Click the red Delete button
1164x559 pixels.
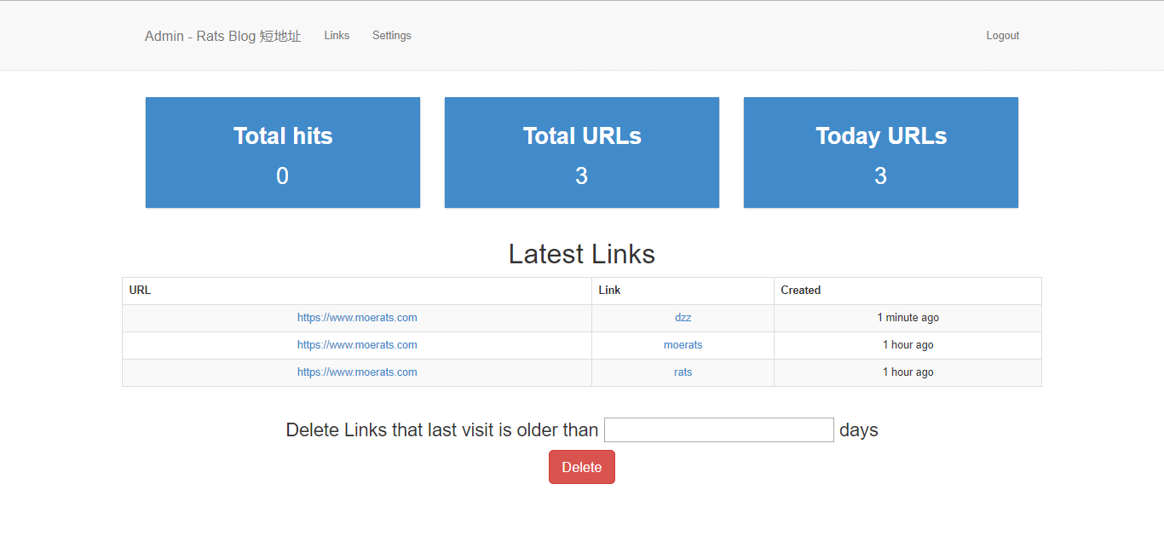(x=582, y=467)
